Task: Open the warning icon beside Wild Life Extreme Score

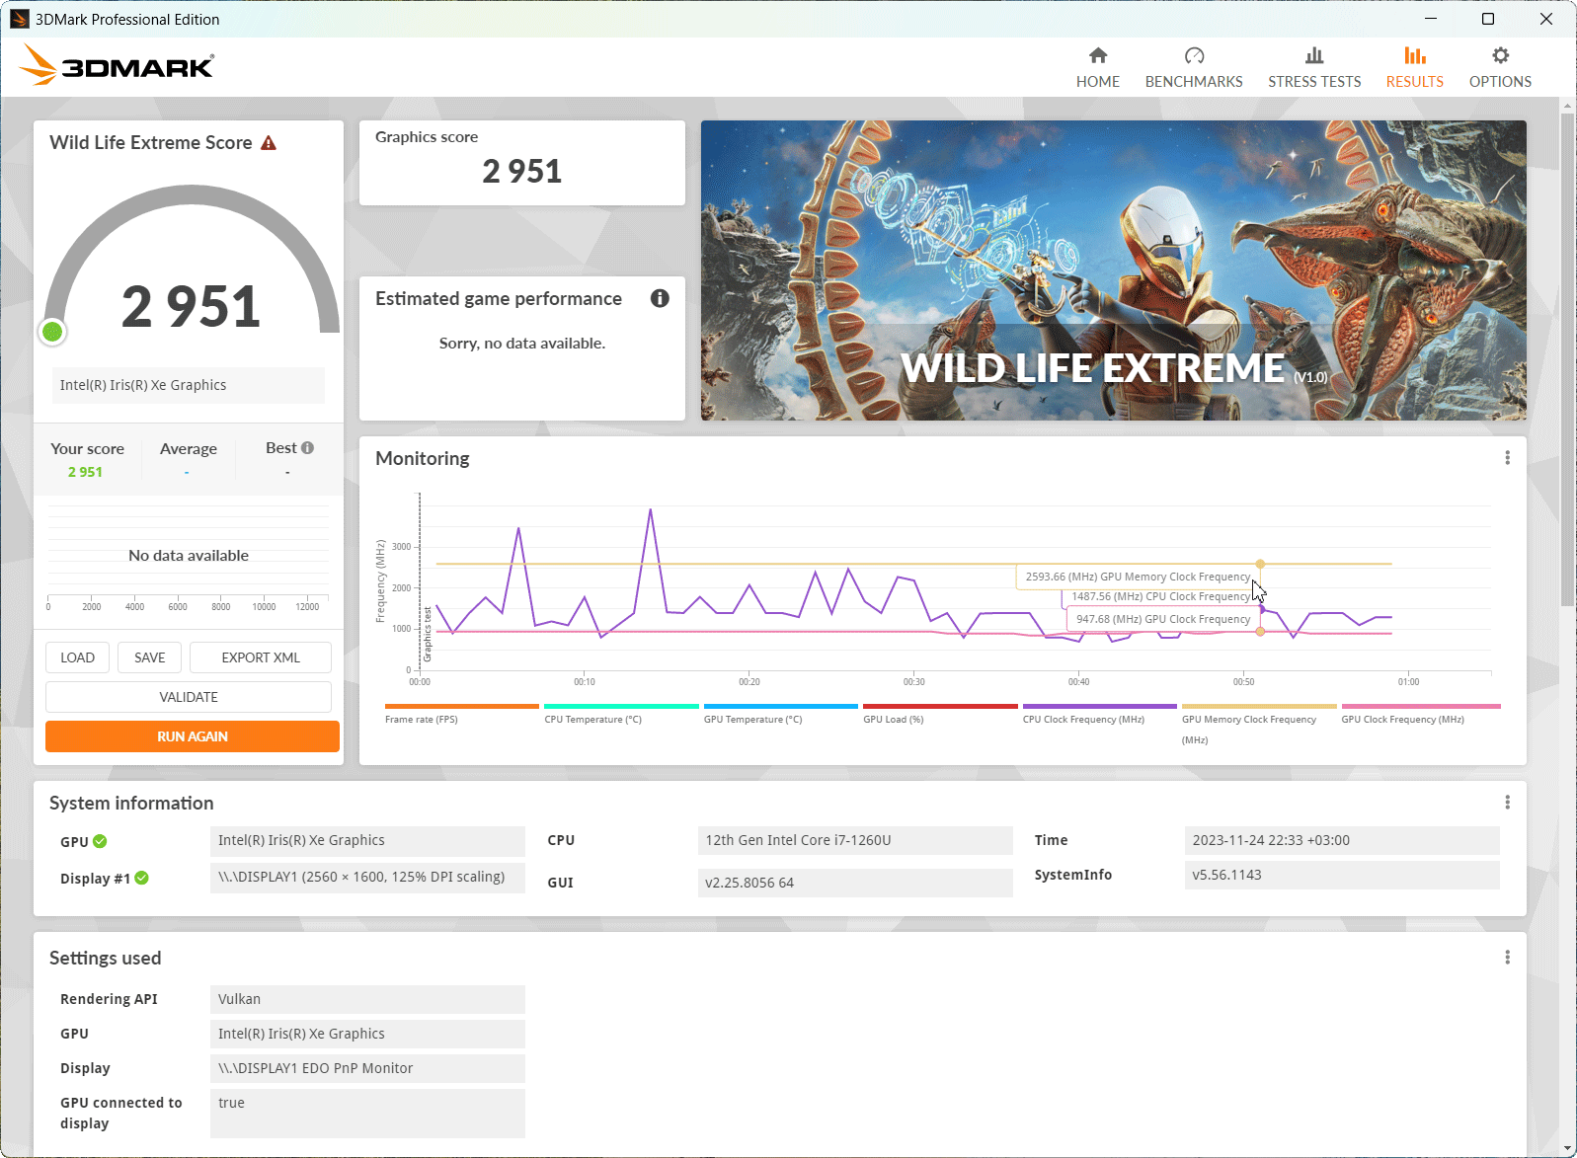Action: (269, 143)
